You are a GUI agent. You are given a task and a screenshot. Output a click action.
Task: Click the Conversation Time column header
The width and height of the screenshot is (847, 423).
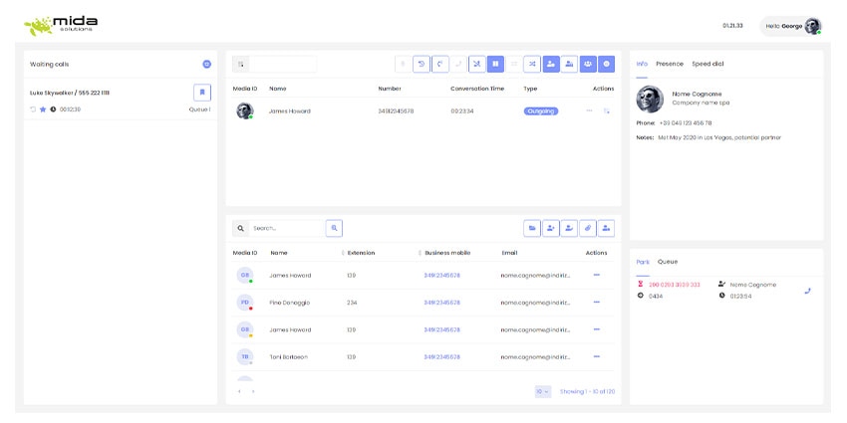coord(477,89)
